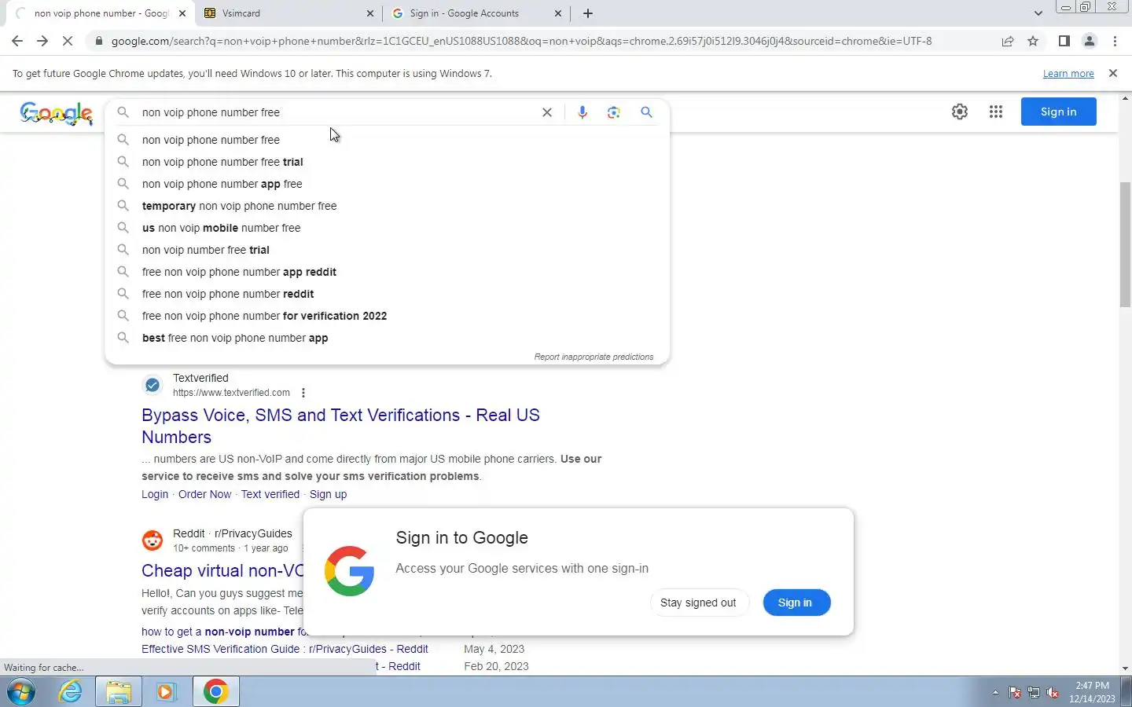The image size is (1132, 707).
Task: Start voice search with microphone icon
Action: point(583,112)
